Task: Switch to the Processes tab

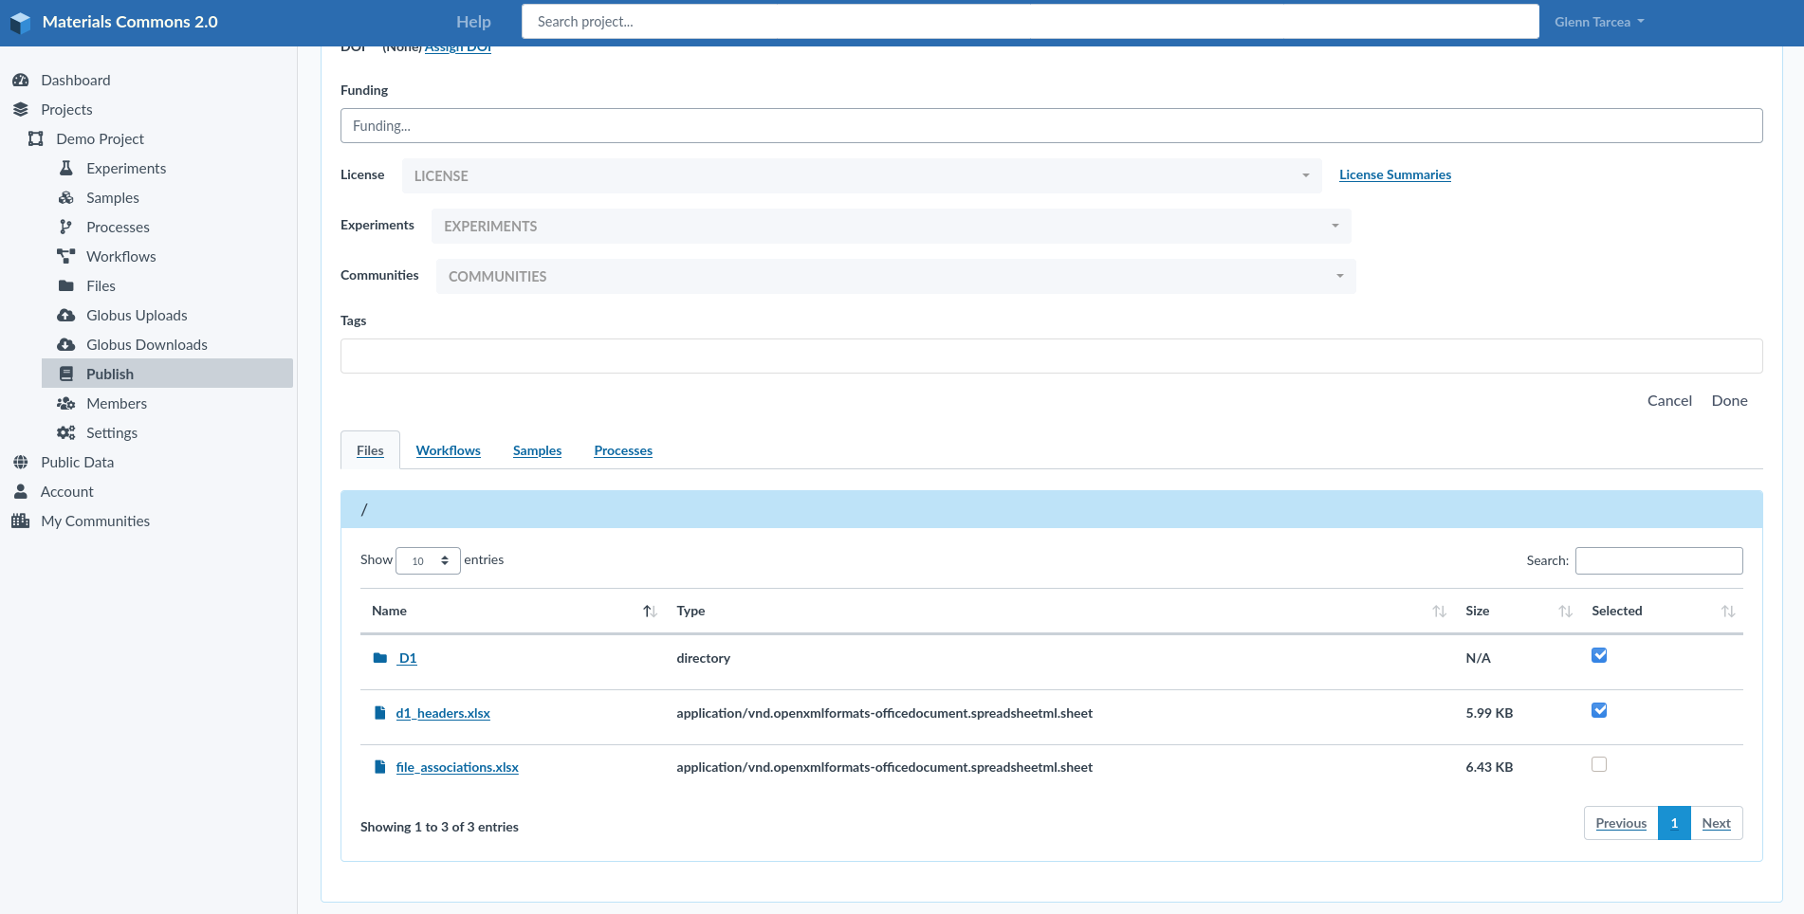Action: pos(623,450)
